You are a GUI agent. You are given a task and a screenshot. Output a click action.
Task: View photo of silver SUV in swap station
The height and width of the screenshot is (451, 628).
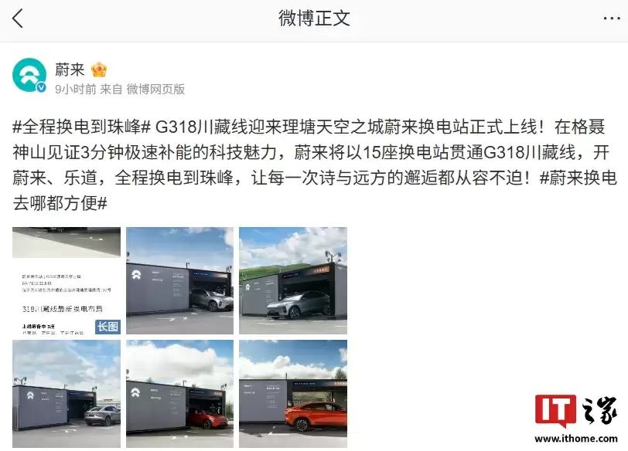pyautogui.click(x=180, y=280)
